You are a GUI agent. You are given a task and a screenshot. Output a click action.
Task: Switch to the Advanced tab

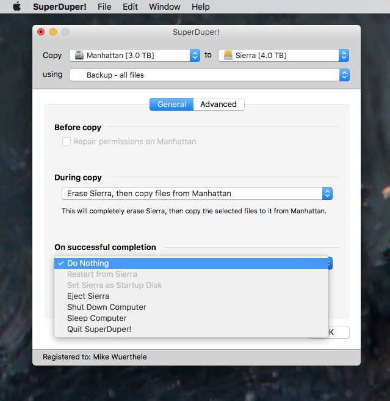point(218,104)
